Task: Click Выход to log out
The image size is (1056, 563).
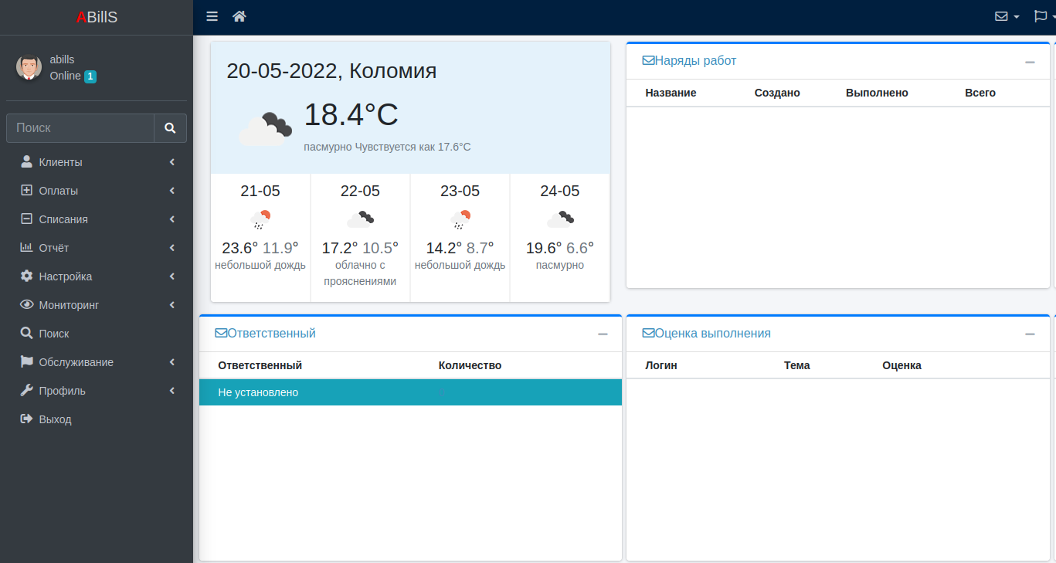Action: click(55, 419)
